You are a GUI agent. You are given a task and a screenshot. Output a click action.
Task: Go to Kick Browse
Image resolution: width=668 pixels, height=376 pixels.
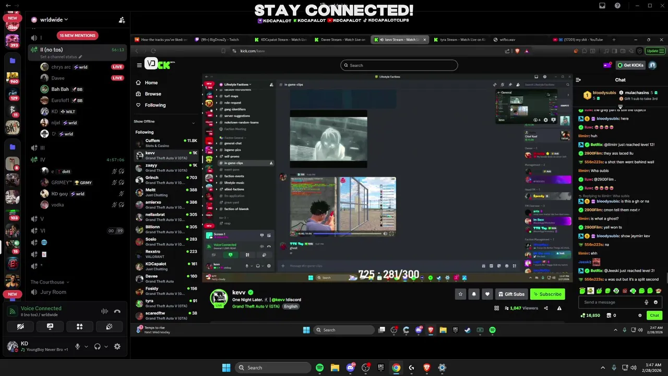click(152, 94)
